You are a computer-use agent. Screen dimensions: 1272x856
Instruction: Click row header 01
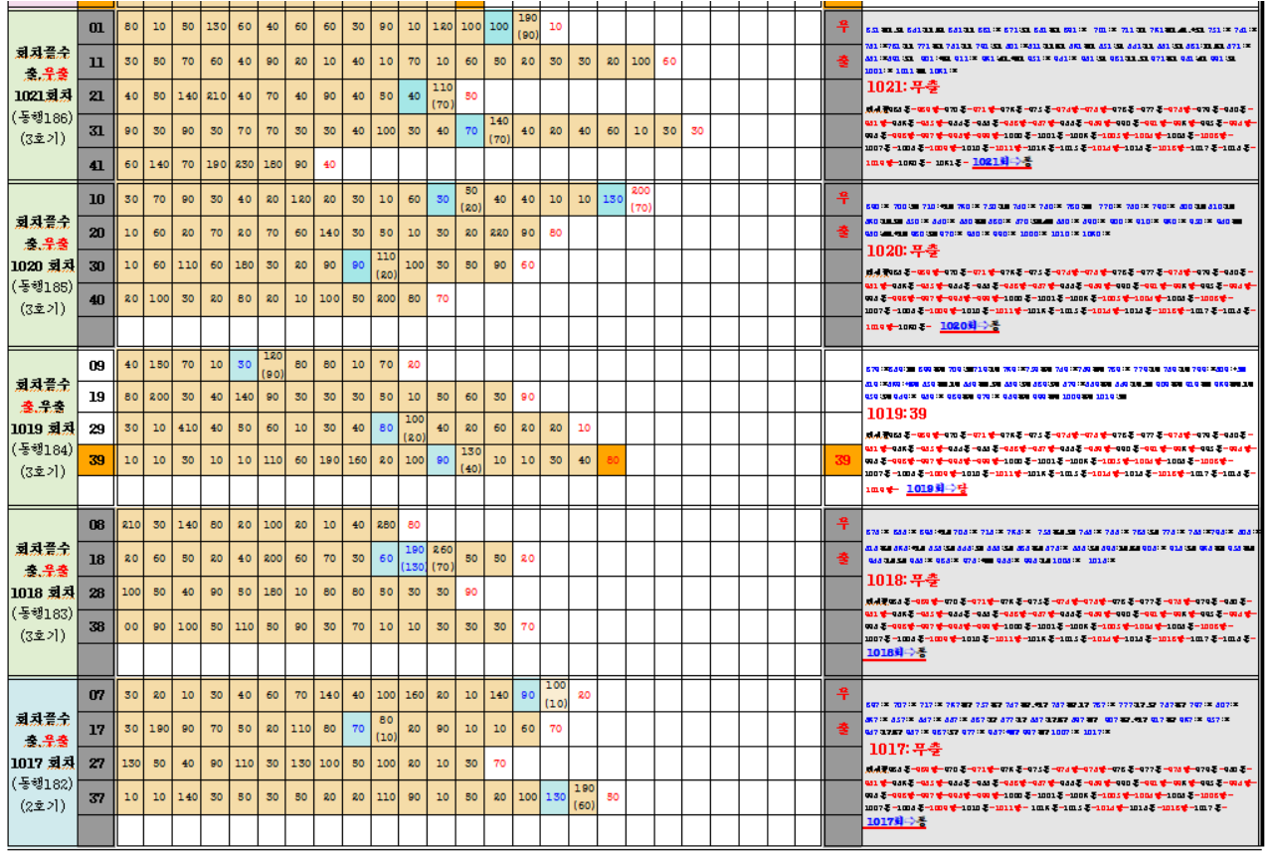coord(96,28)
